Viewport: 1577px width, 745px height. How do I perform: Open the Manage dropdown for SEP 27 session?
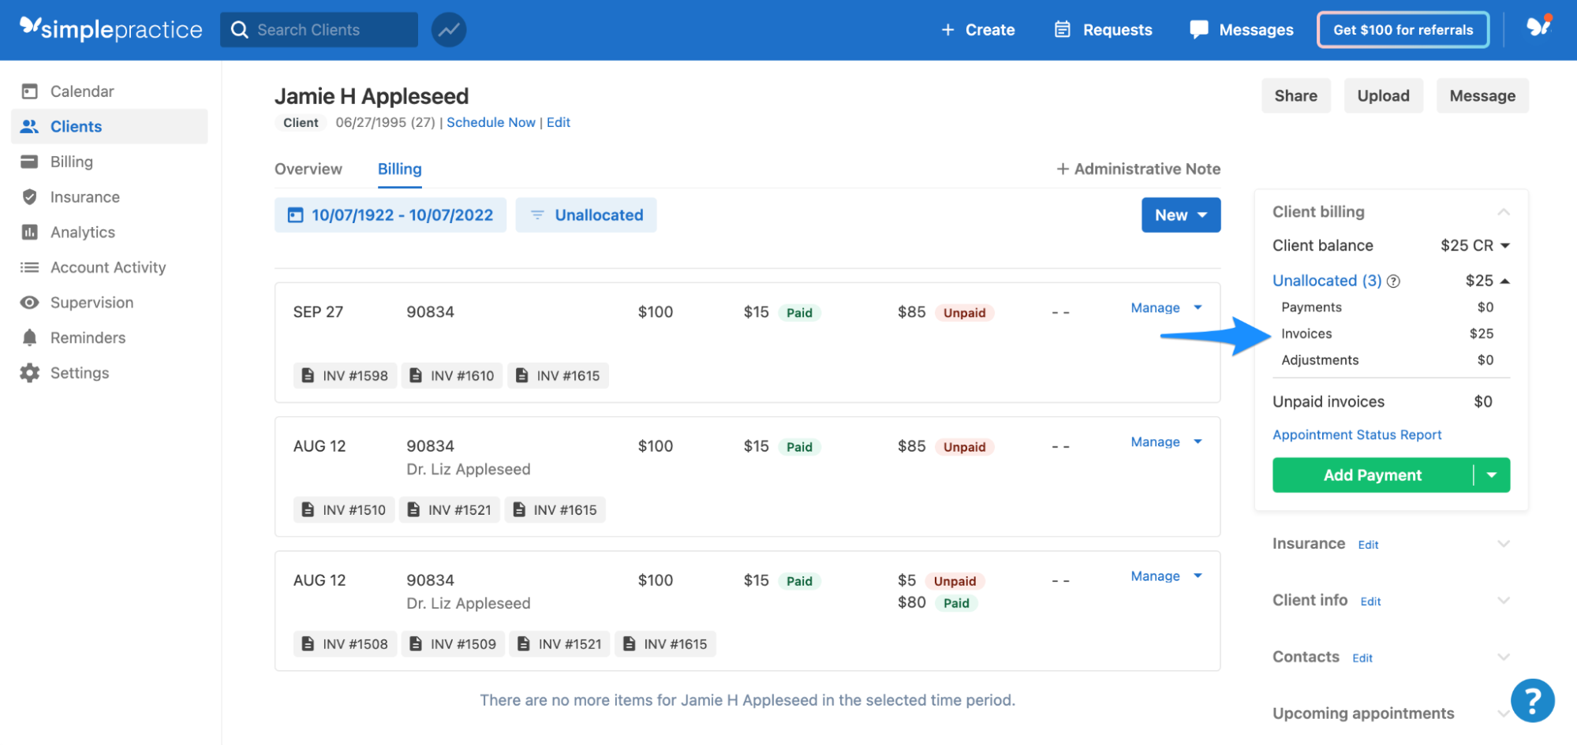pos(1198,308)
